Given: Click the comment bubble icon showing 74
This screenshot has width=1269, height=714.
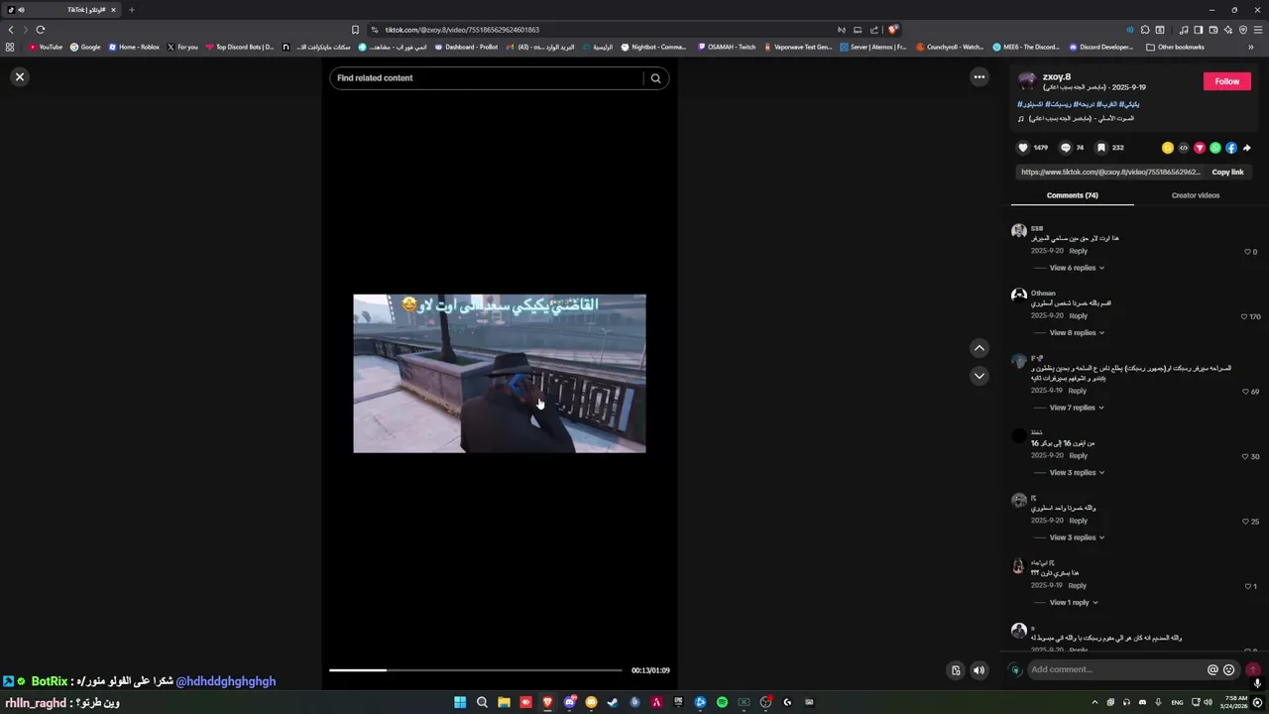Looking at the screenshot, I should 1066,148.
